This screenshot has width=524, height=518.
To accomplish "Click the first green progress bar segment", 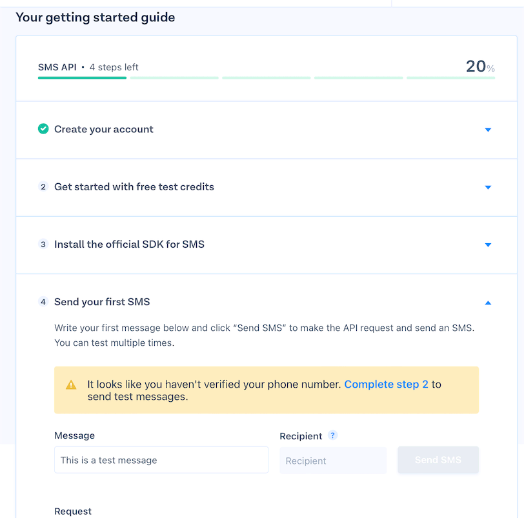I will click(82, 77).
